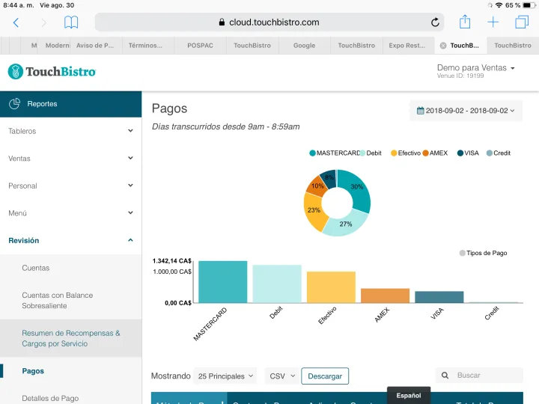The width and height of the screenshot is (539, 404).
Task: Click the TouchBistro logo
Action: pyautogui.click(x=52, y=72)
